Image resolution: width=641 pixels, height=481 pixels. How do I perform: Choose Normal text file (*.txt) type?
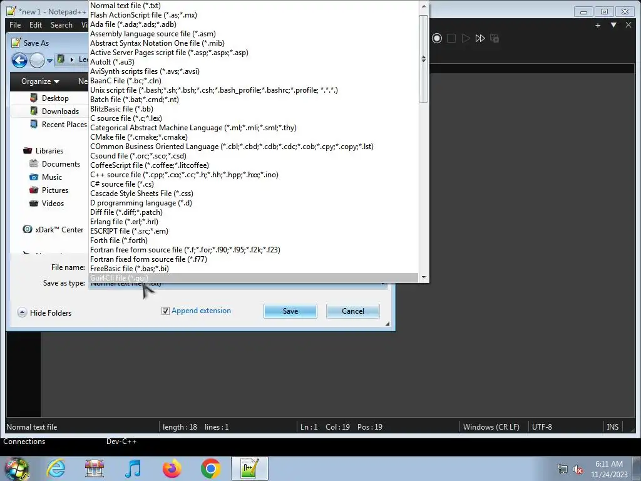[x=254, y=6]
